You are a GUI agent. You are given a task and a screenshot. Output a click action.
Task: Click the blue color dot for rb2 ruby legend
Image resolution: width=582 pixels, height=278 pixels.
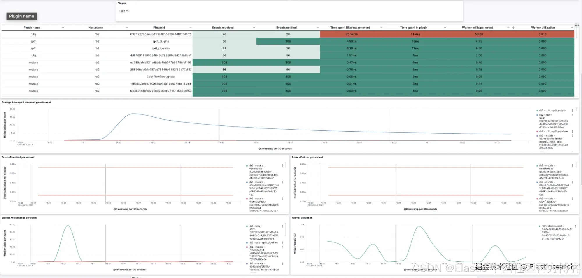point(537,115)
